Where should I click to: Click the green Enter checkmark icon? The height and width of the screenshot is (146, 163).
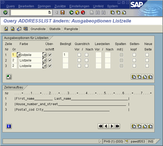coord(6,13)
